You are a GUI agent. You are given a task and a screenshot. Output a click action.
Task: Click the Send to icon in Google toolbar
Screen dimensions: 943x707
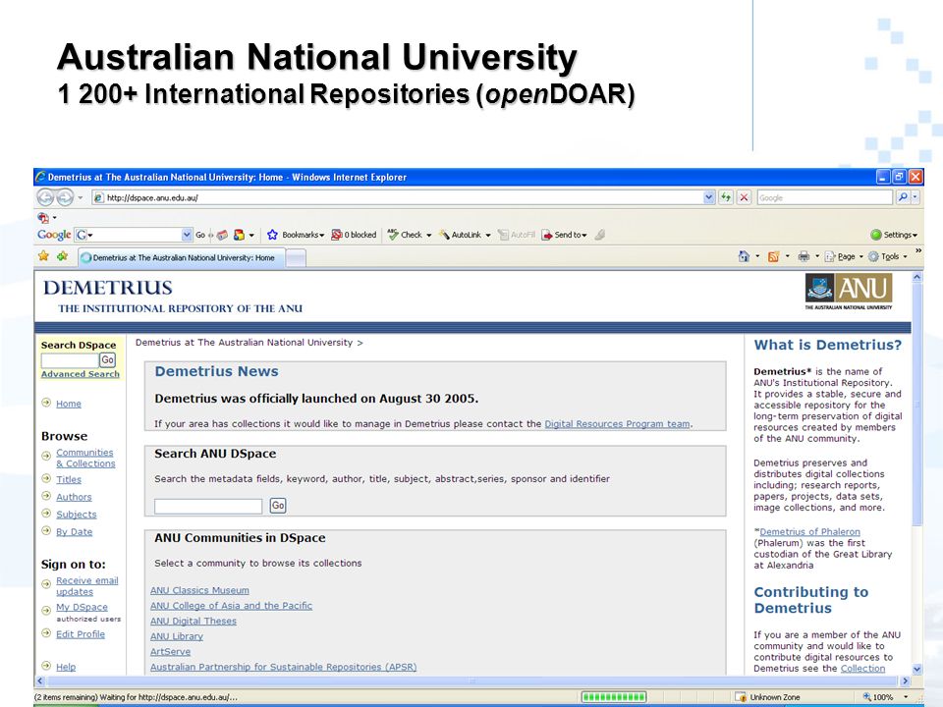(547, 235)
